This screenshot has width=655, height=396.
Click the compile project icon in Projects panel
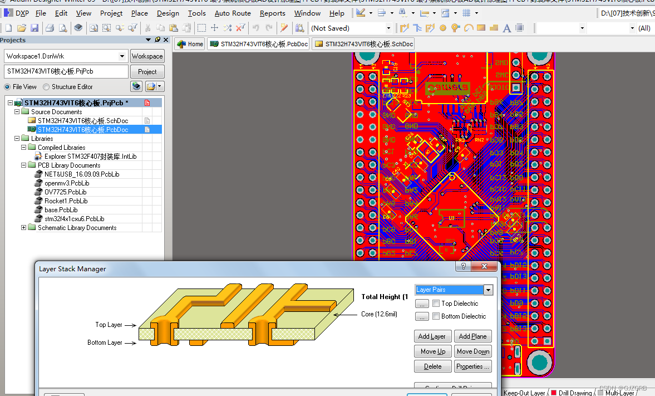tap(136, 86)
